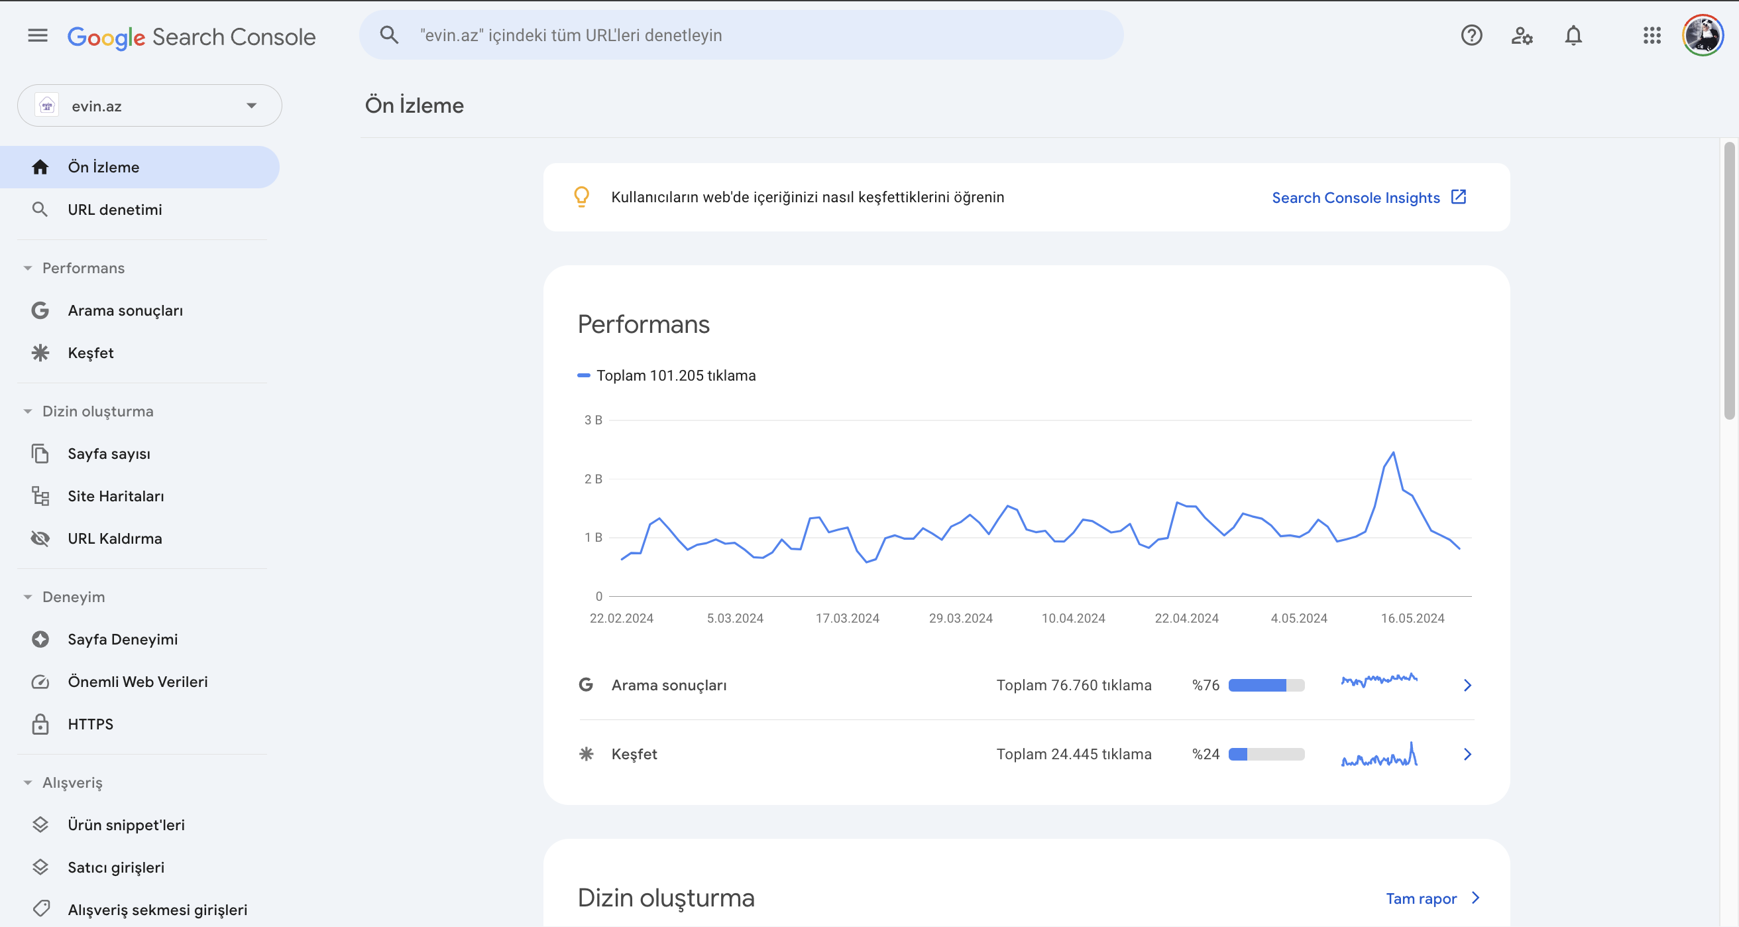Image resolution: width=1739 pixels, height=927 pixels.
Task: Click the Dizin oluşturma card heading
Action: tap(665, 898)
